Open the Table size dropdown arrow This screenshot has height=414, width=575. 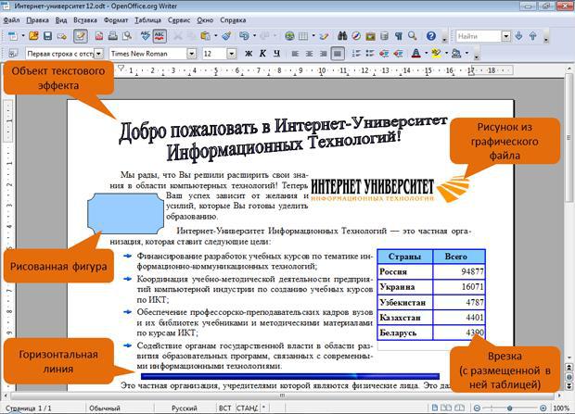313,36
